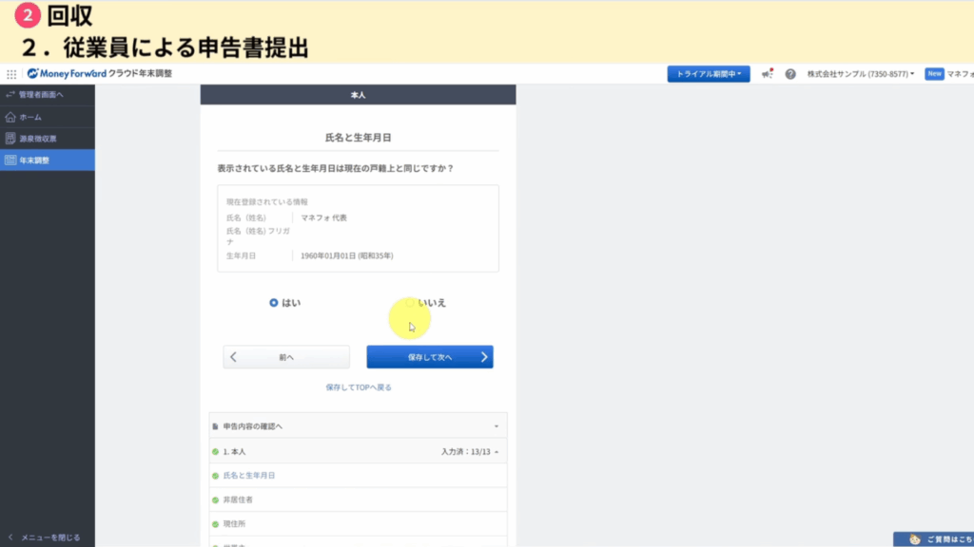Select the はい radio button
This screenshot has width=974, height=547.
(274, 303)
